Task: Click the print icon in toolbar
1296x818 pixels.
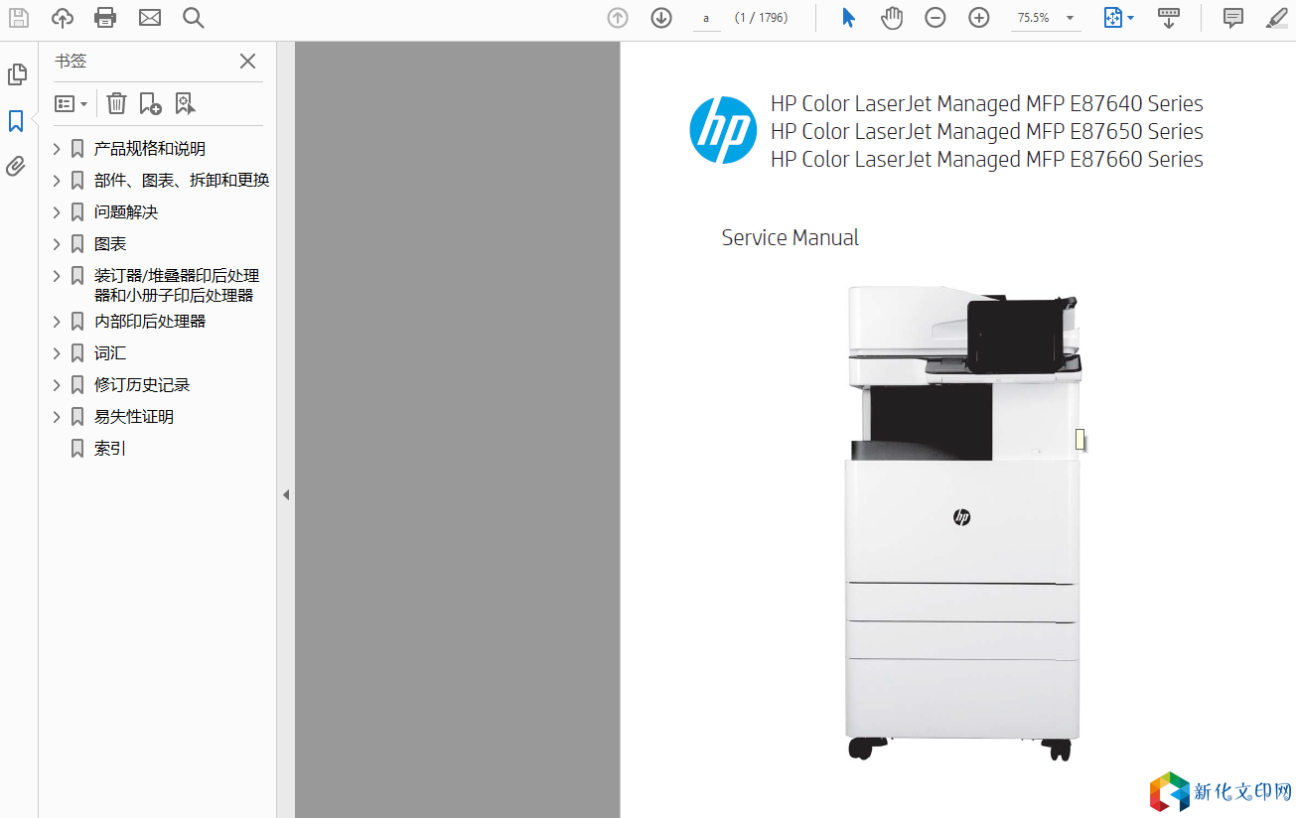Action: pos(105,17)
